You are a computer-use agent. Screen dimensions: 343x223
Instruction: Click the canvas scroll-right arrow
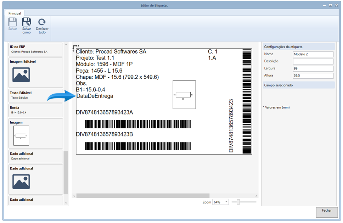point(256,196)
